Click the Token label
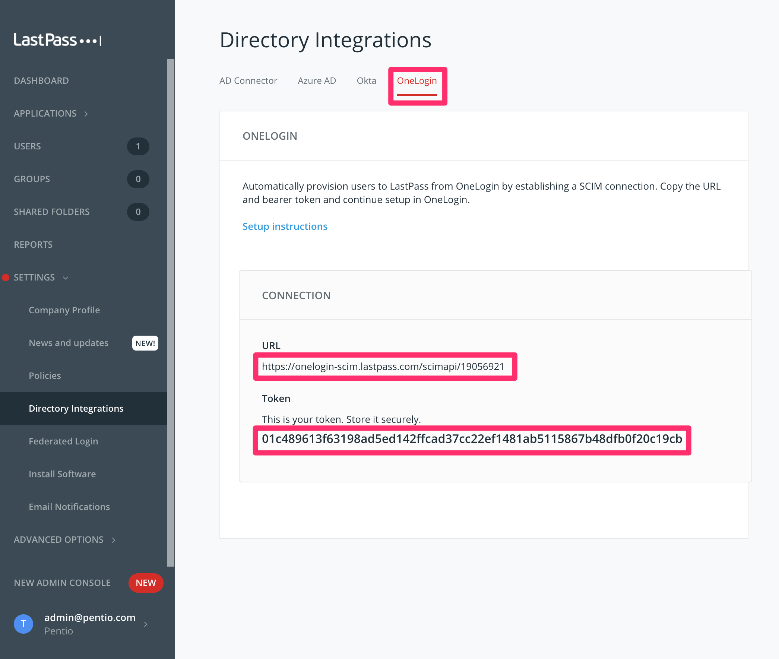The image size is (779, 659). pyautogui.click(x=276, y=399)
